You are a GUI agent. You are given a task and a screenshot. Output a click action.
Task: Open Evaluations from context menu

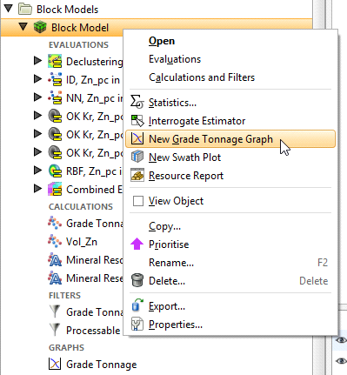point(230,59)
